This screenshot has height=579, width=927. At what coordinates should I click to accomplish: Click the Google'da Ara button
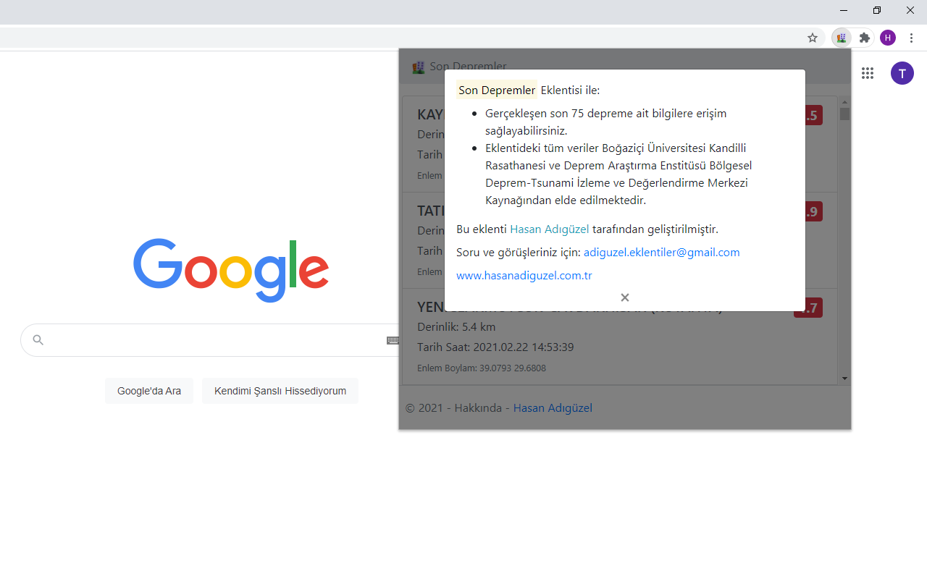click(x=149, y=391)
